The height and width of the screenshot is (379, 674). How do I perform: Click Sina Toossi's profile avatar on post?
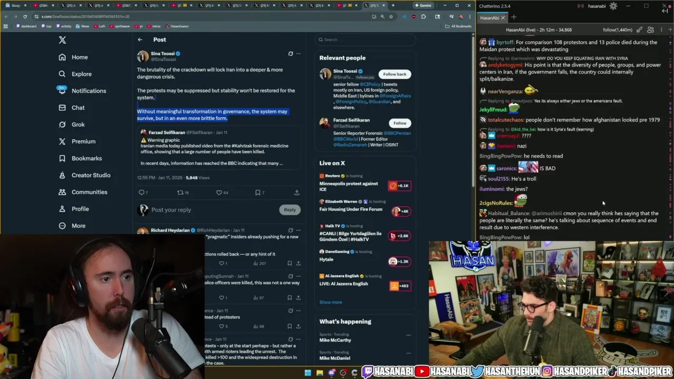[143, 56]
